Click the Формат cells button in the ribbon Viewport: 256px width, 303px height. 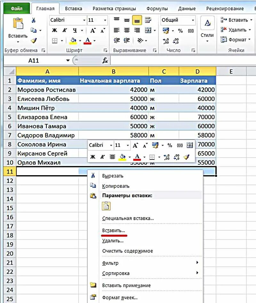click(x=236, y=40)
